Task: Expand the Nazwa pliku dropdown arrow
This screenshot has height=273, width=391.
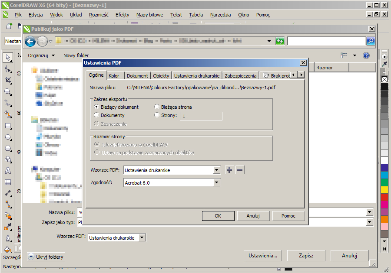Action: [370, 212]
